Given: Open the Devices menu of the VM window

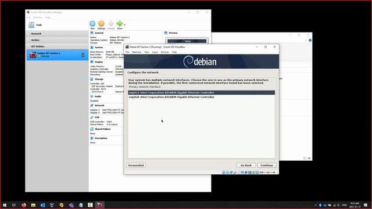Looking at the screenshot, I should (x=164, y=52).
